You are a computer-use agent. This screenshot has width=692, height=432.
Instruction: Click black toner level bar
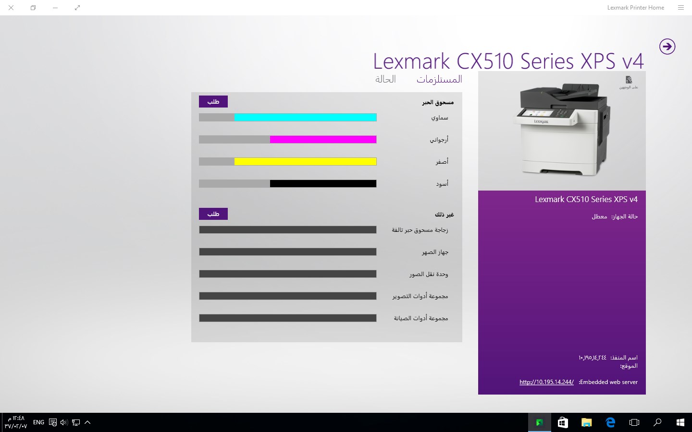click(288, 183)
